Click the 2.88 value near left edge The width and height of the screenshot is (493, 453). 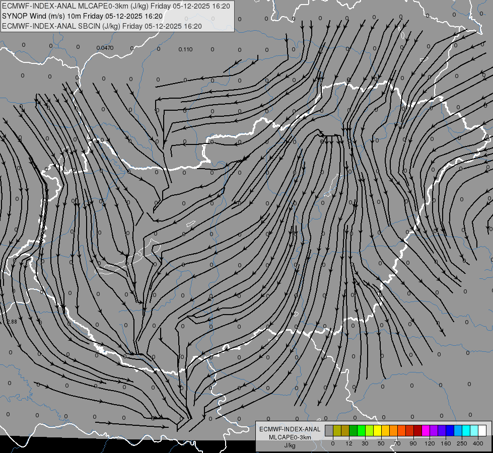(x=12, y=322)
